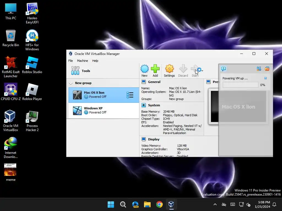Show hidden system tray icons chevron

215,204
